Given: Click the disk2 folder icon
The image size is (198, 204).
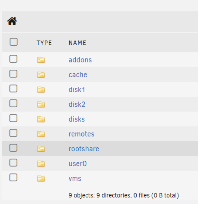Looking at the screenshot, I should [41, 104].
